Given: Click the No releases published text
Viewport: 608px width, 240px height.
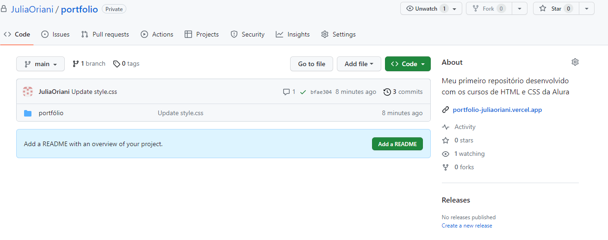Looking at the screenshot, I should (x=469, y=217).
